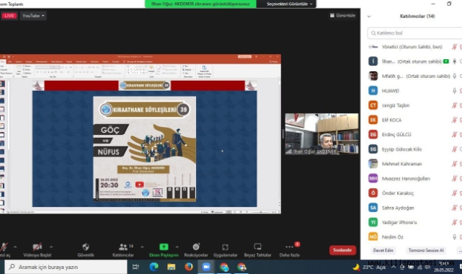
Task: Click the weather moon icon in taskbar
Action: 356,267
